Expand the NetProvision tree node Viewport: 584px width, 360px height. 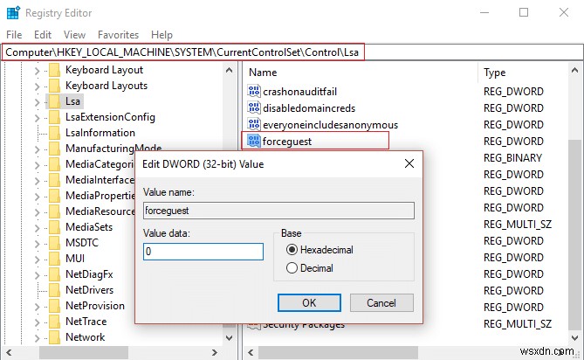point(37,307)
